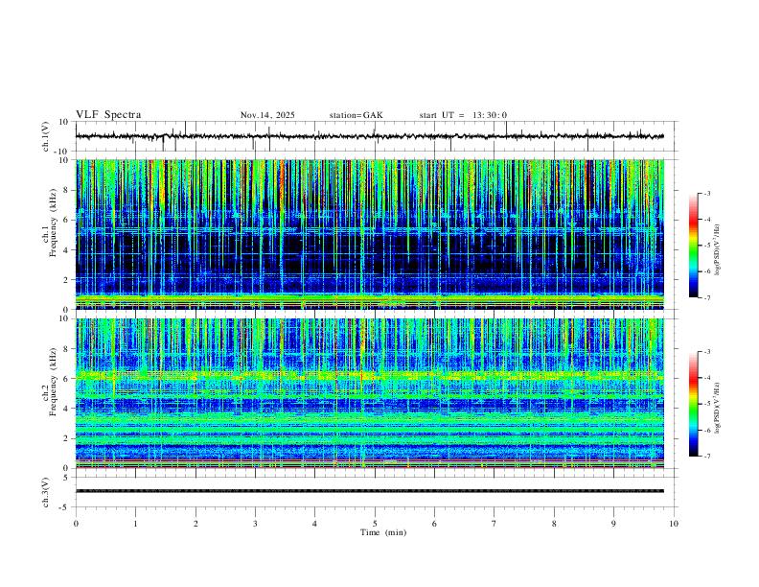Select the "-7" label on ch.2 colorbar
The height and width of the screenshot is (587, 759).
pyautogui.click(x=706, y=457)
